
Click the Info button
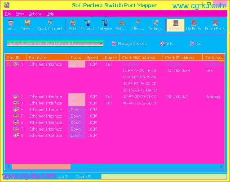167,44
